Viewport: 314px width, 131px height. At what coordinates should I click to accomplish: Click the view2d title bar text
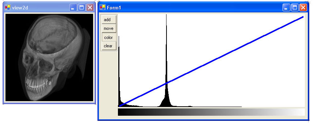click(20, 8)
